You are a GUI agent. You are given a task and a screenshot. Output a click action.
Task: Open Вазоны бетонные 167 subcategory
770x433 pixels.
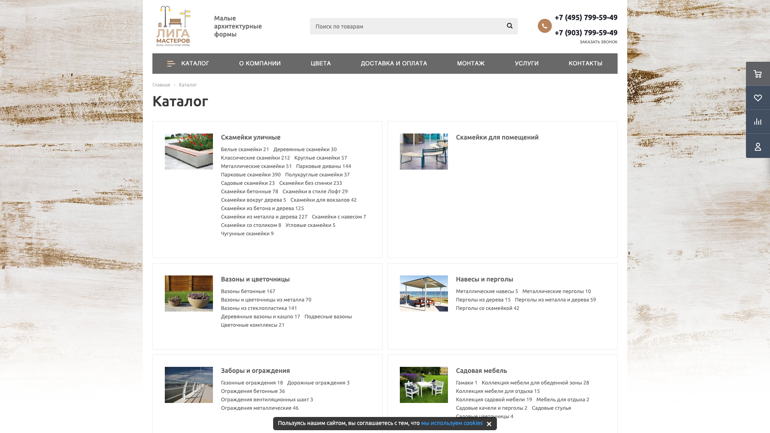click(248, 291)
